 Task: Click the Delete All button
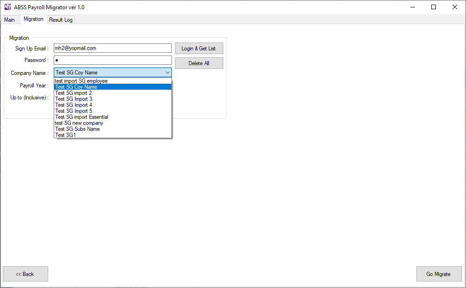(199, 63)
